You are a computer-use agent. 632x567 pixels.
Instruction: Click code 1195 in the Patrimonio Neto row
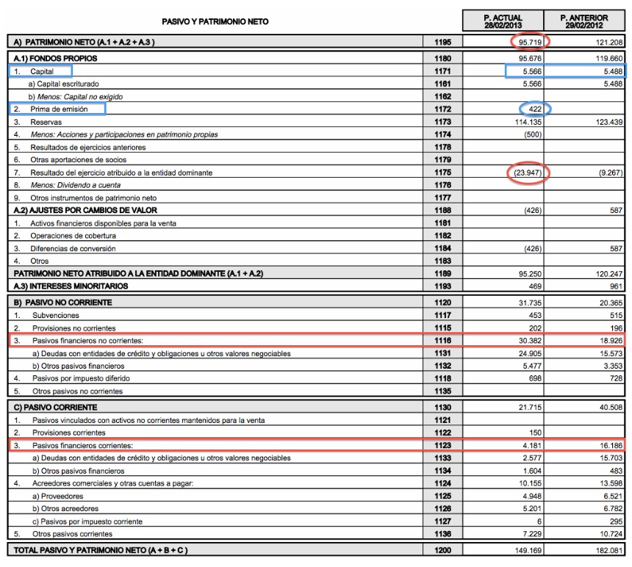pyautogui.click(x=443, y=43)
